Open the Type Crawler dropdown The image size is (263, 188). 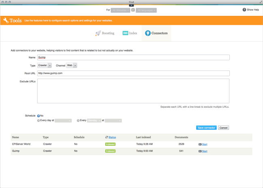(x=44, y=65)
